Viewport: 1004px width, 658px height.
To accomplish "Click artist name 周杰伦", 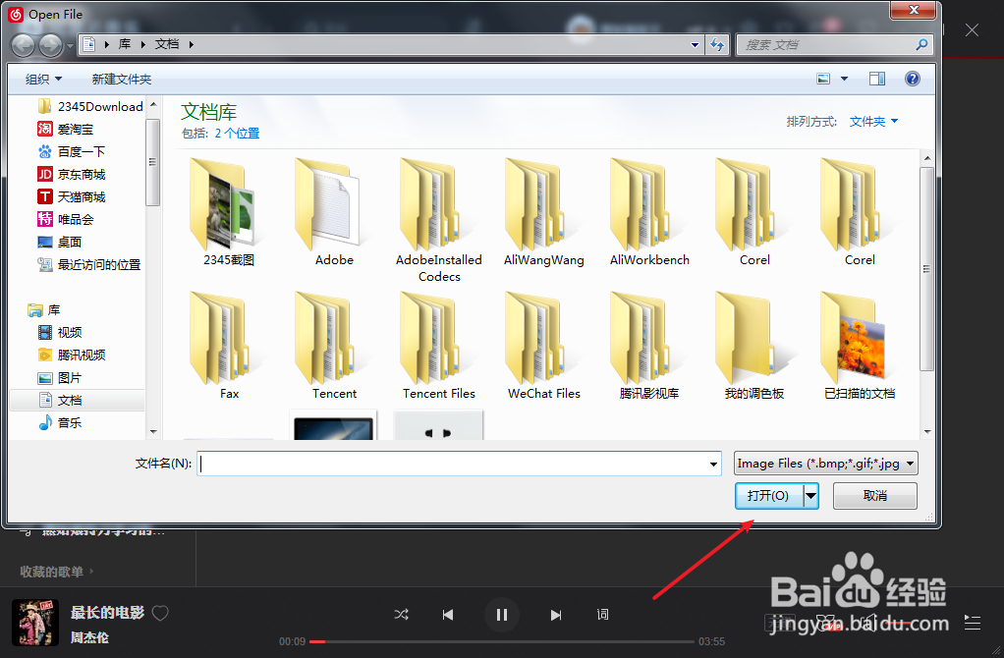I will (x=89, y=637).
